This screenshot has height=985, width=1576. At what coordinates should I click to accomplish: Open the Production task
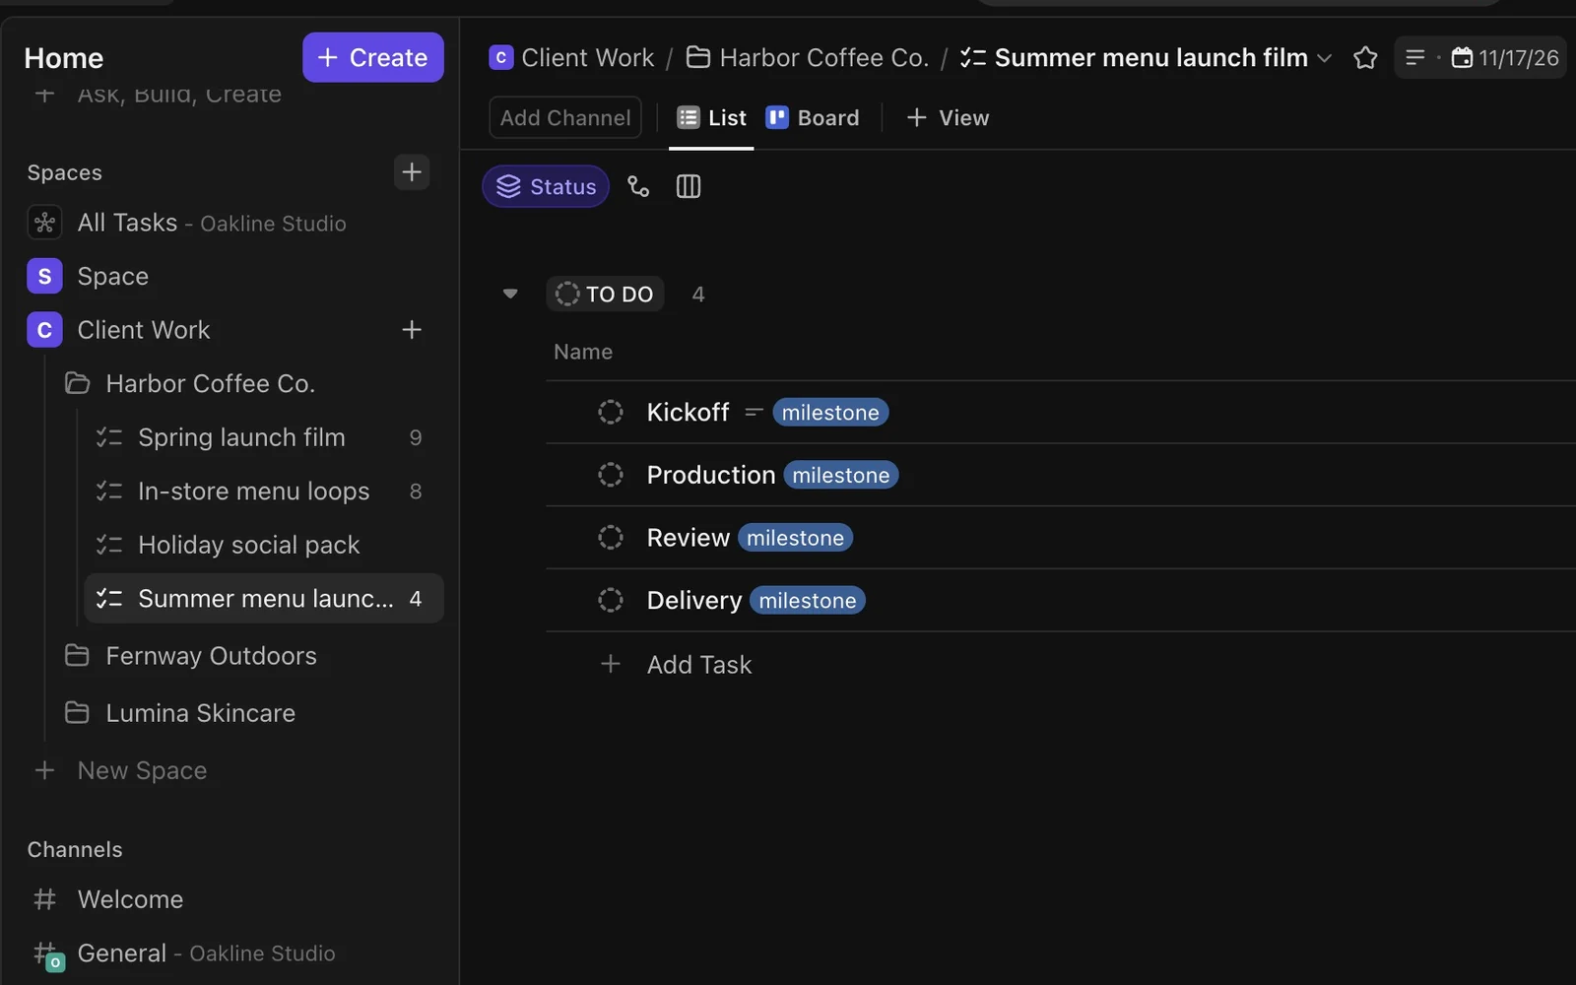711,475
